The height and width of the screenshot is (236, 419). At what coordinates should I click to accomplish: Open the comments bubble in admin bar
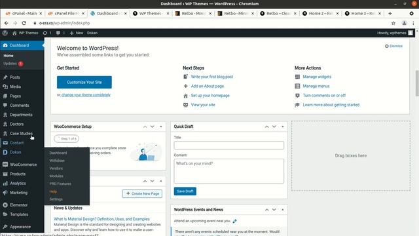pos(58,33)
